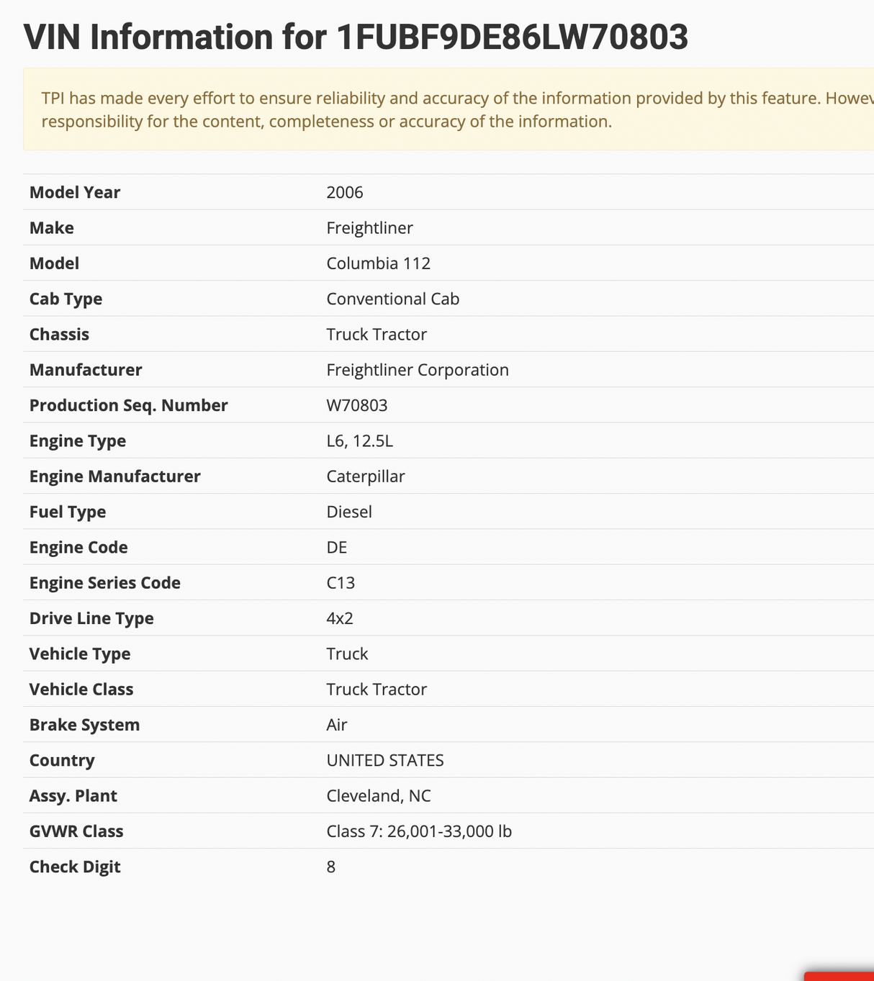Click the Chassis row label

59,335
